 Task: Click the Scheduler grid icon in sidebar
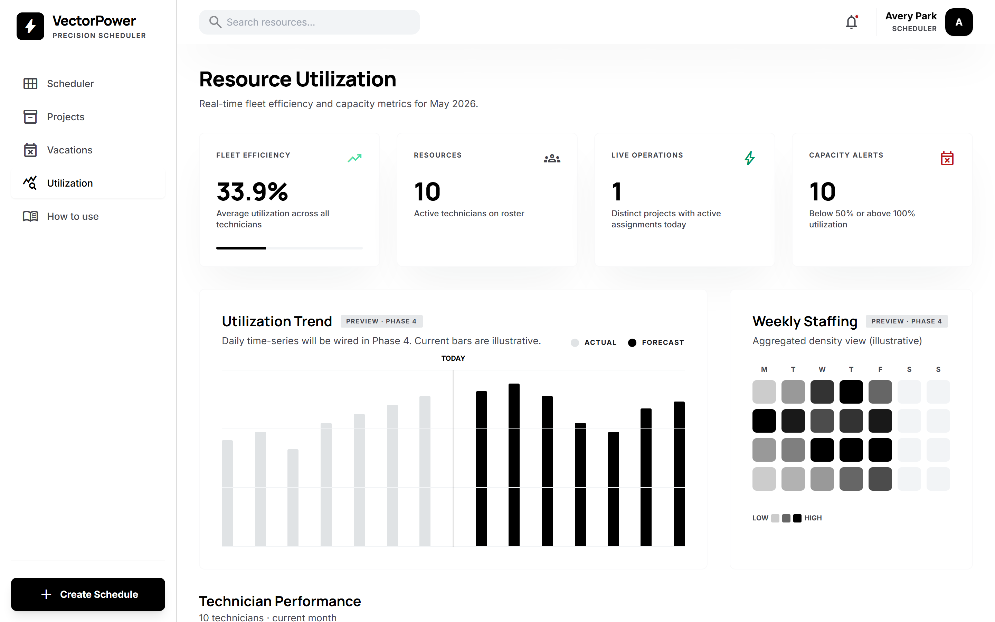tap(30, 84)
